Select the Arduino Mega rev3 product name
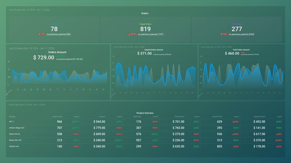 click(x=16, y=128)
